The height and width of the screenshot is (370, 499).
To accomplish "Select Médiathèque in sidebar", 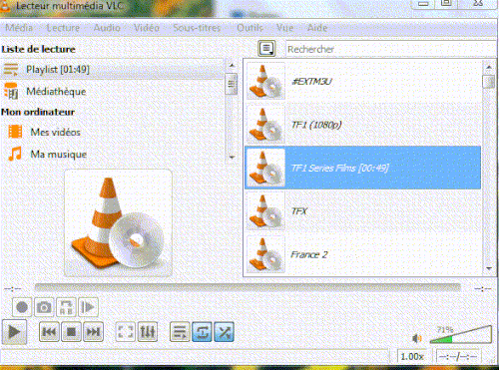I will [112, 92].
